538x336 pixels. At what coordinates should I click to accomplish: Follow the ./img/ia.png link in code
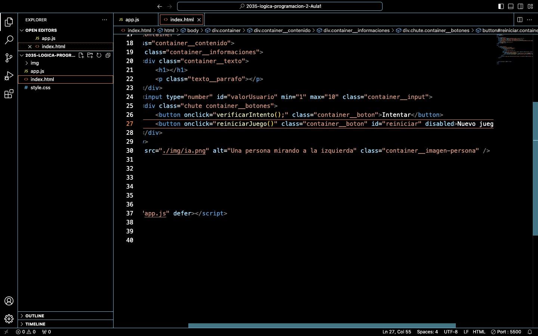point(184,151)
